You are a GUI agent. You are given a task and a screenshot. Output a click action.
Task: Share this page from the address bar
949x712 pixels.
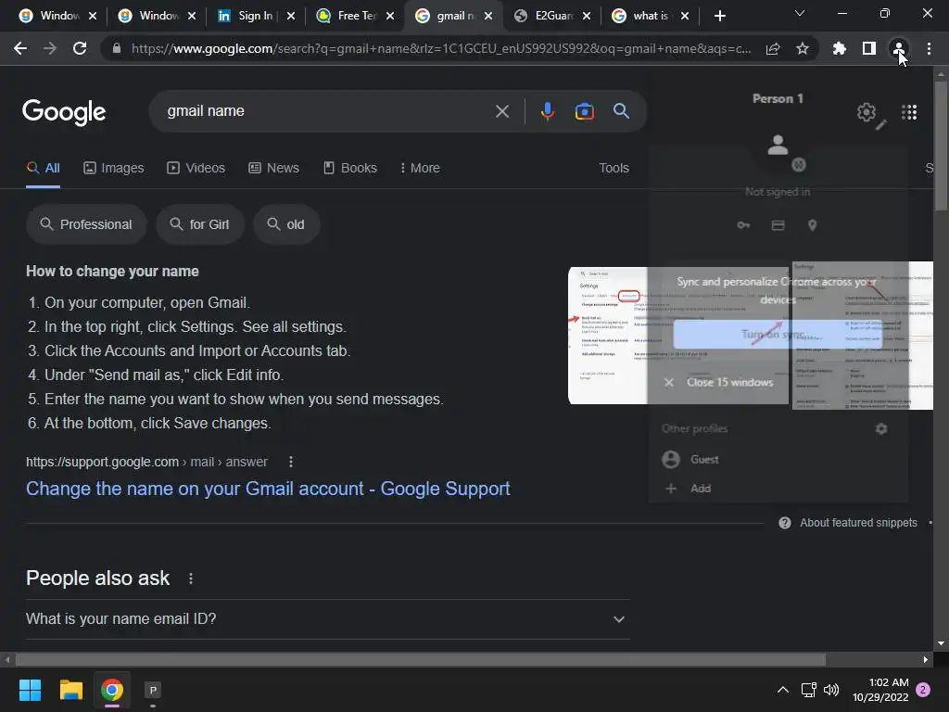(773, 49)
